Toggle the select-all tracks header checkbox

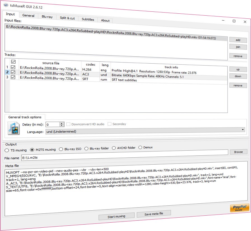(x=13, y=62)
